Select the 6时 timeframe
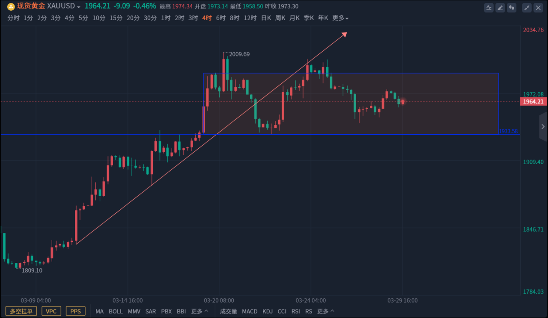The height and width of the screenshot is (318, 548). click(221, 18)
